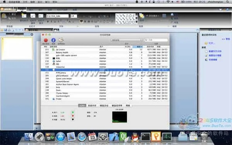232x145 pixels.
Task: Click the 新建空白文档 link in the WPS pane
Action: point(215,51)
